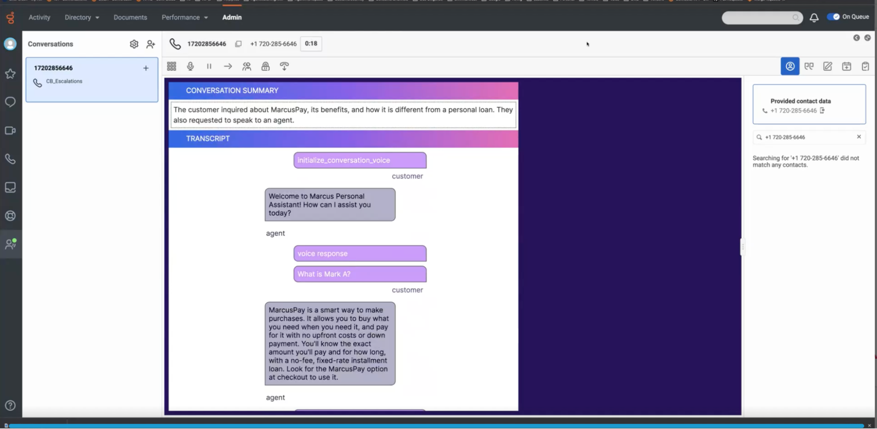Click the top search field

(762, 18)
